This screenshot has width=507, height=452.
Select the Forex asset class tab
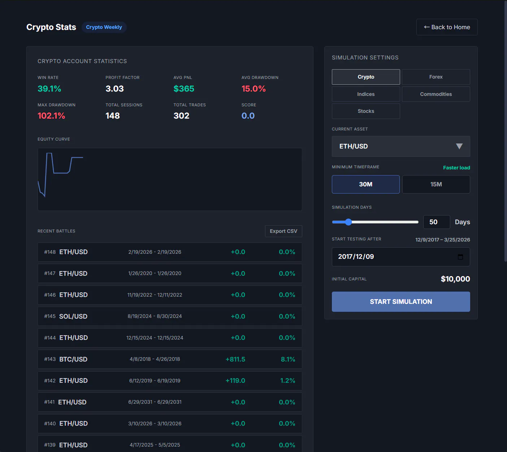click(x=436, y=77)
